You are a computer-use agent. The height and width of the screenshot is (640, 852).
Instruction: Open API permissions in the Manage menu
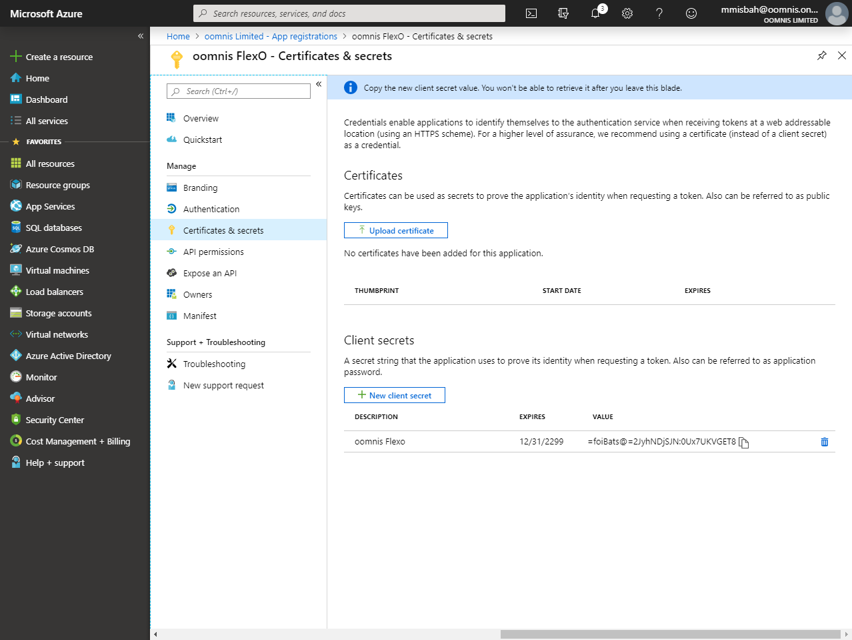213,252
